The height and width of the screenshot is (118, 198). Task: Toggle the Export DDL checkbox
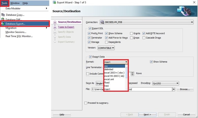[90, 29]
